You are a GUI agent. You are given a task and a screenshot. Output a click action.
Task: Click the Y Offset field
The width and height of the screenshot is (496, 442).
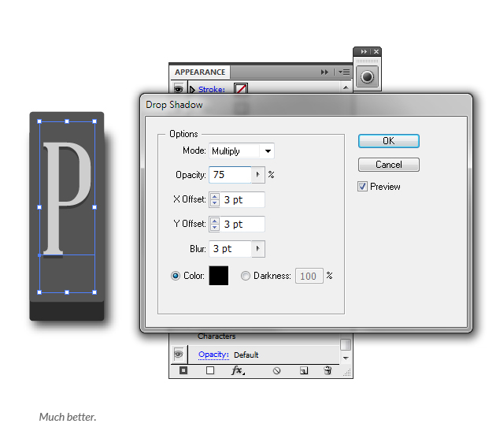[x=242, y=225]
